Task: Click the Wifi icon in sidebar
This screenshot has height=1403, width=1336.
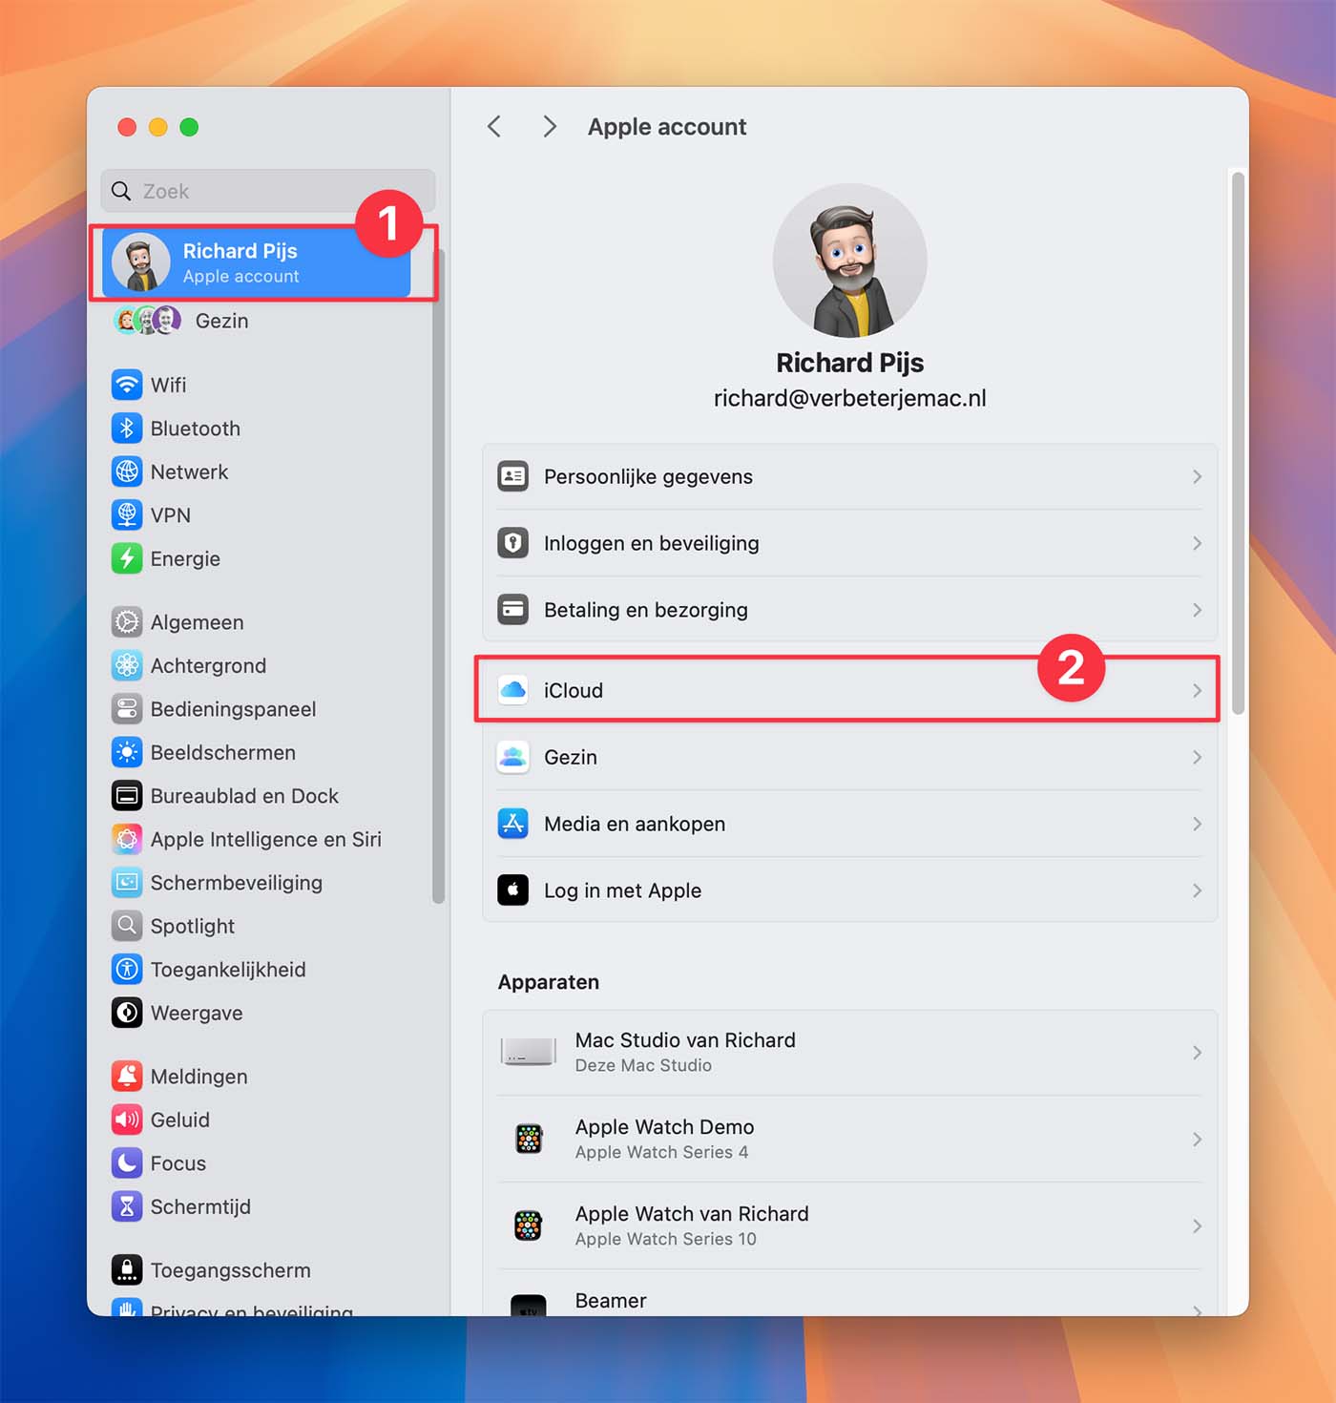Action: 127,385
